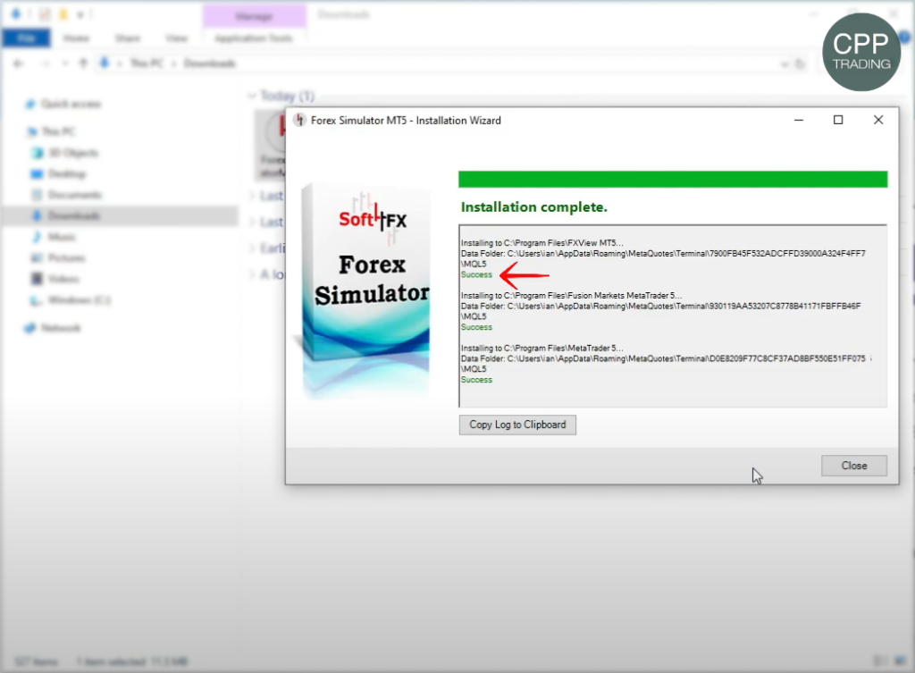
Task: Click the Pictures folder icon in sidebar
Action: click(x=37, y=258)
